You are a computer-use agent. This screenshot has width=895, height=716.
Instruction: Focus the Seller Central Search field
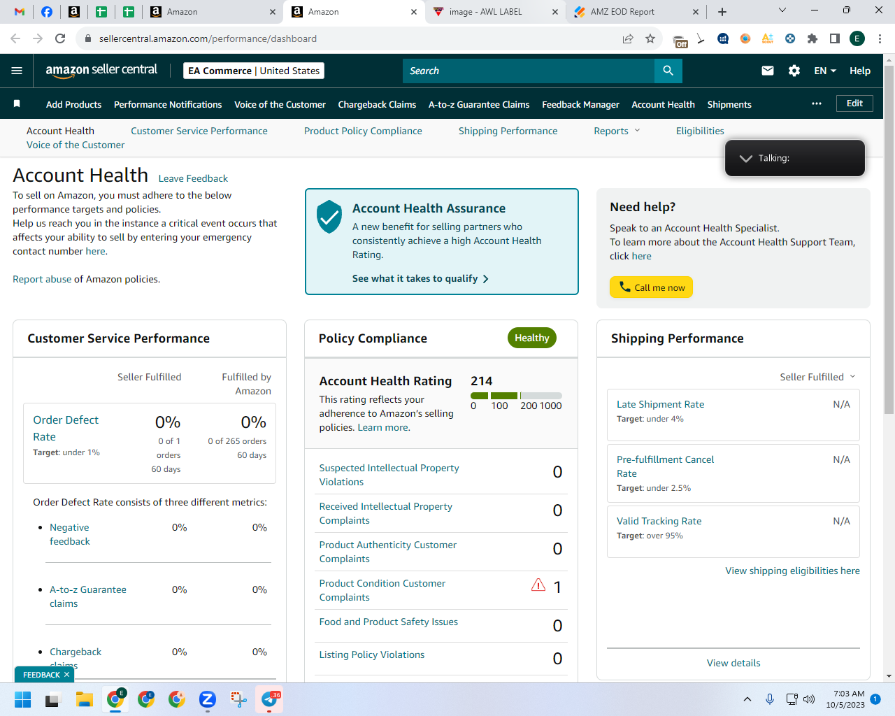(x=529, y=71)
